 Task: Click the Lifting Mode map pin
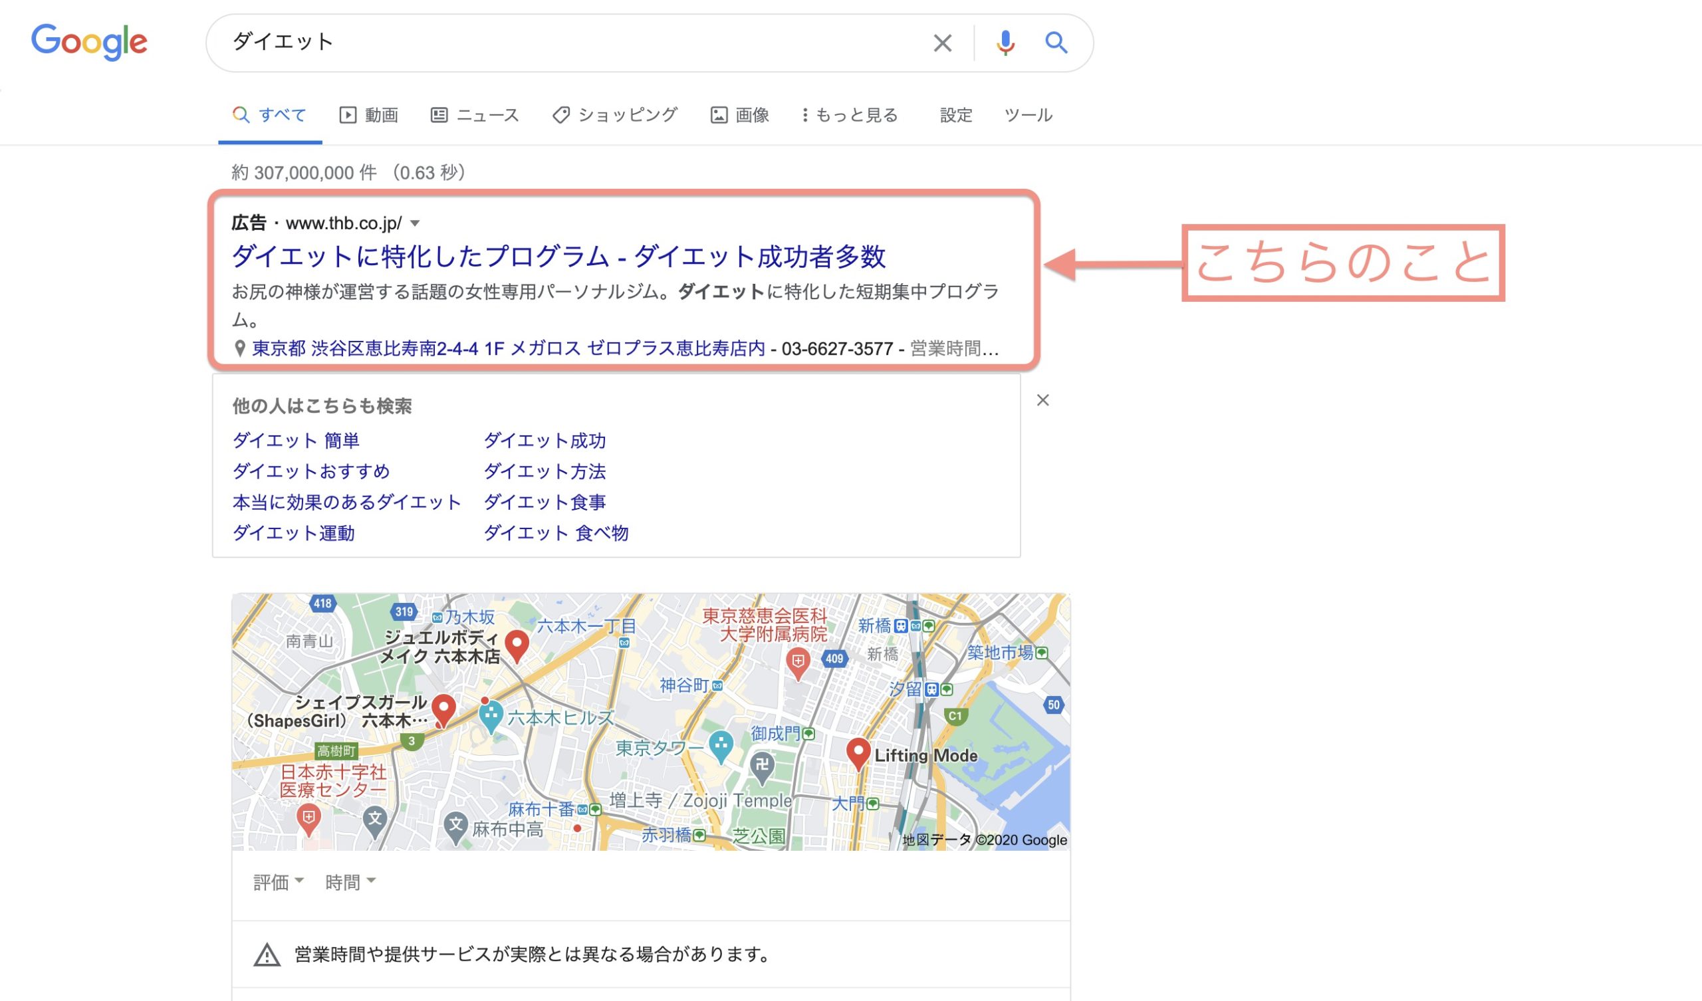pyautogui.click(x=858, y=752)
